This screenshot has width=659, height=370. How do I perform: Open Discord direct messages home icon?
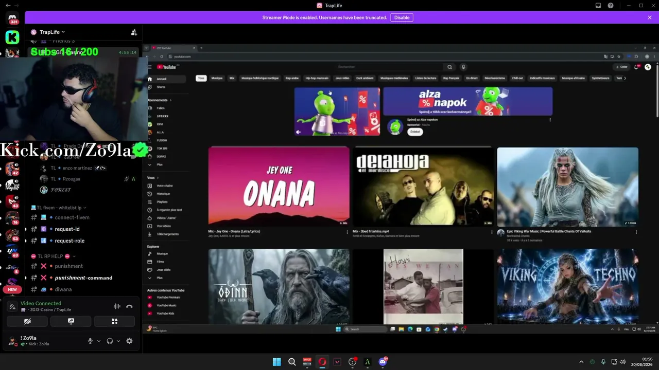(x=12, y=18)
